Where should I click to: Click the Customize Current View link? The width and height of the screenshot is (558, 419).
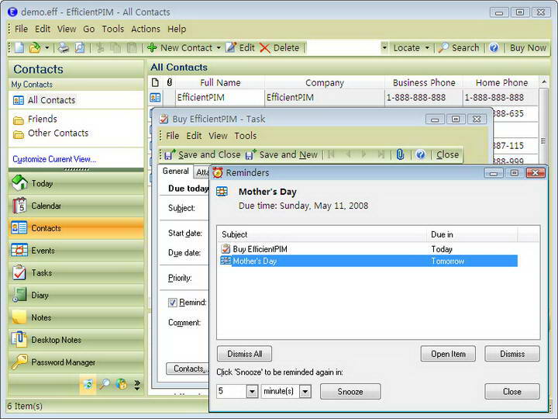coord(54,160)
